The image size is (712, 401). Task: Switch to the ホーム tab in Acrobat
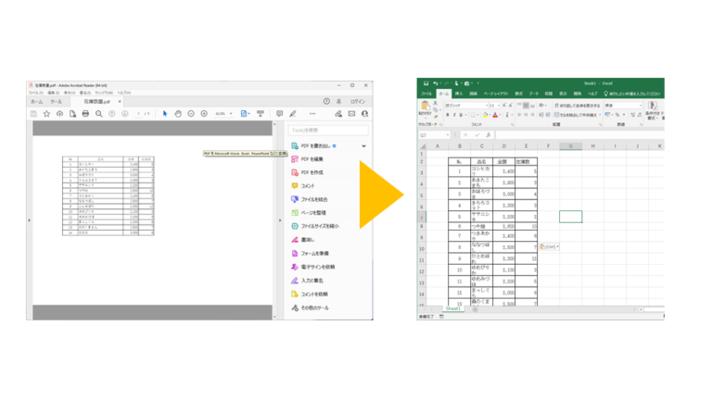[36, 102]
